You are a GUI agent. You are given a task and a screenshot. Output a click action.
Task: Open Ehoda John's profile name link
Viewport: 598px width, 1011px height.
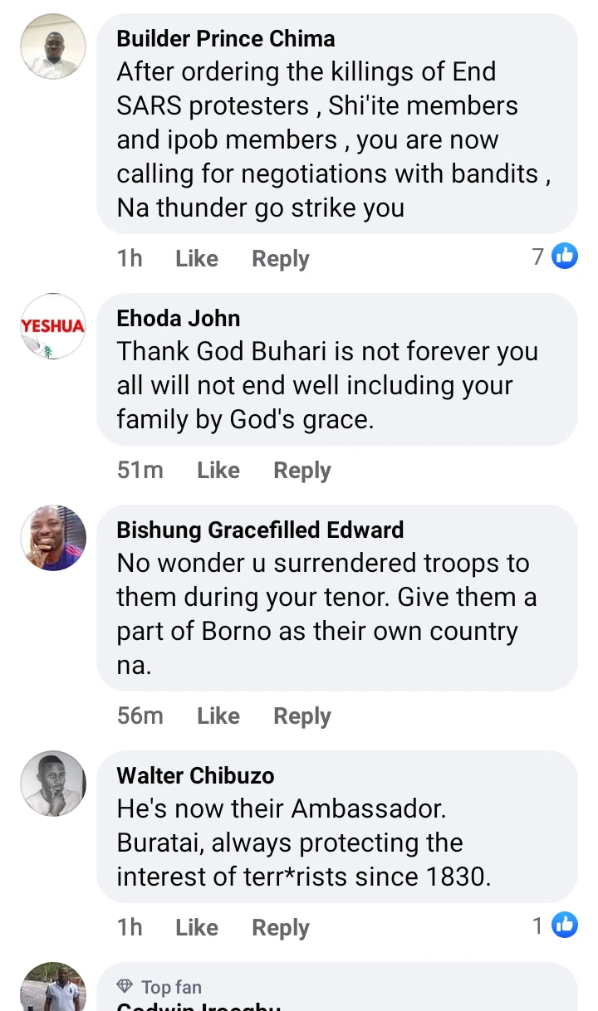(x=179, y=318)
